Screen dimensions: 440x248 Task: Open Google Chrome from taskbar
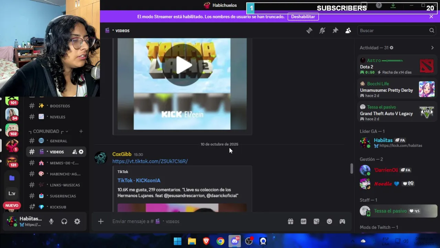220,241
